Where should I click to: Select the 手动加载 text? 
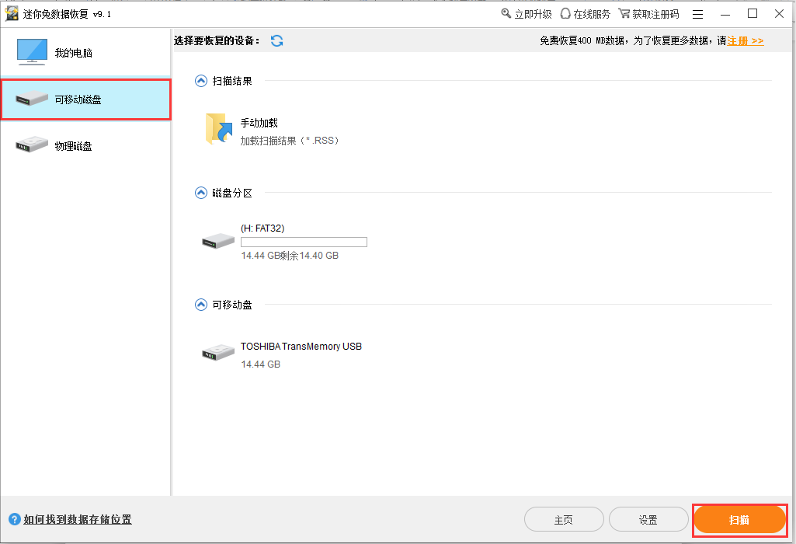259,123
